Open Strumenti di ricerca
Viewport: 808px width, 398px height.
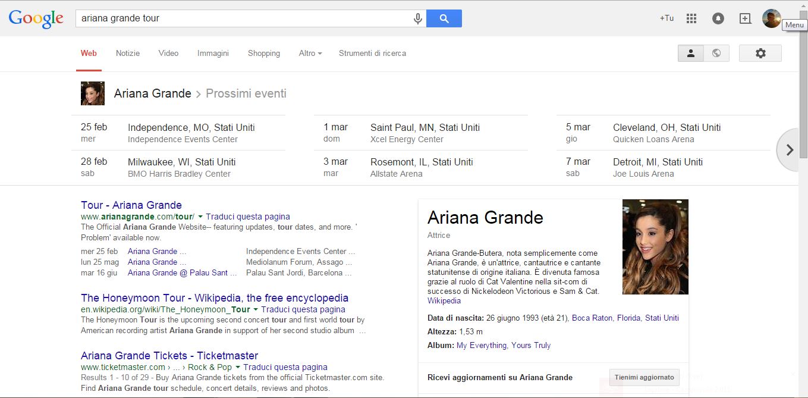coord(372,53)
